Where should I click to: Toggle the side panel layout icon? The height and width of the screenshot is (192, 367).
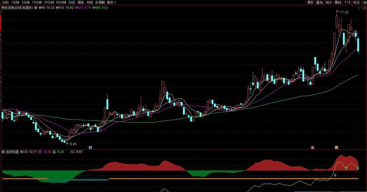(x=364, y=8)
